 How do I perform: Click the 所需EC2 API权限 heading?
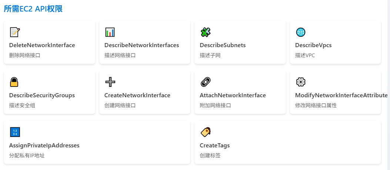tap(33, 9)
